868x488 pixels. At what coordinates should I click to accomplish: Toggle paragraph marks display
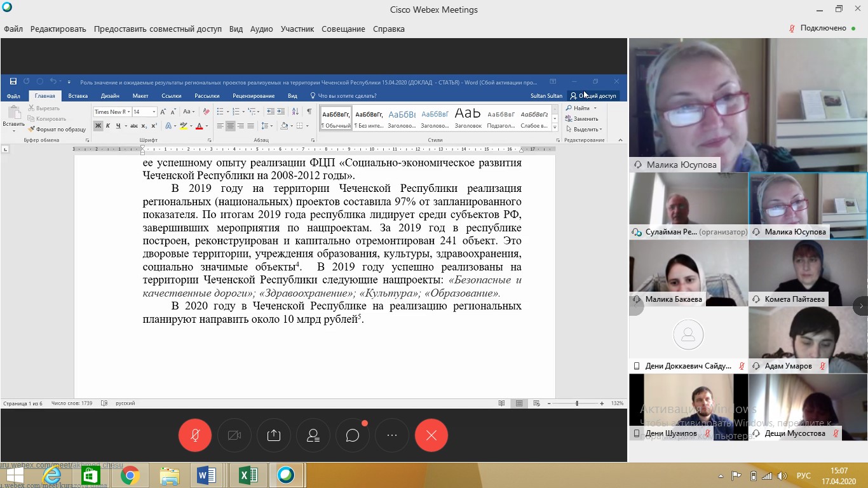coord(309,112)
